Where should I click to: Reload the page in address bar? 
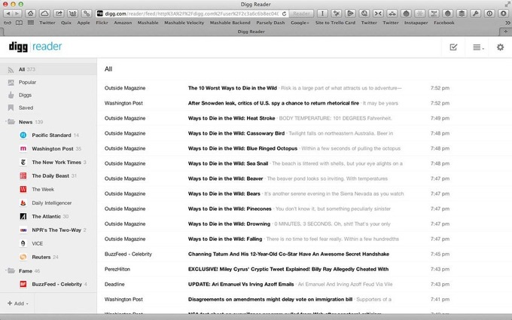click(x=285, y=14)
